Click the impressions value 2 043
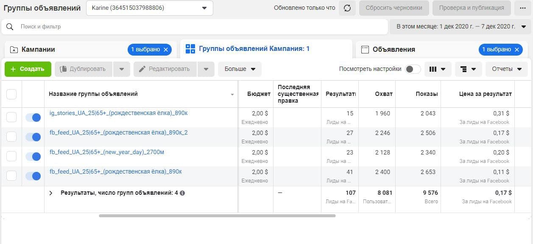Viewport: 533px width, 244px height. [428, 113]
